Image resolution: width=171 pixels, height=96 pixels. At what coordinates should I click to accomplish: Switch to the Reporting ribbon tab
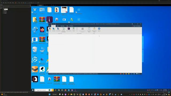[62, 26]
